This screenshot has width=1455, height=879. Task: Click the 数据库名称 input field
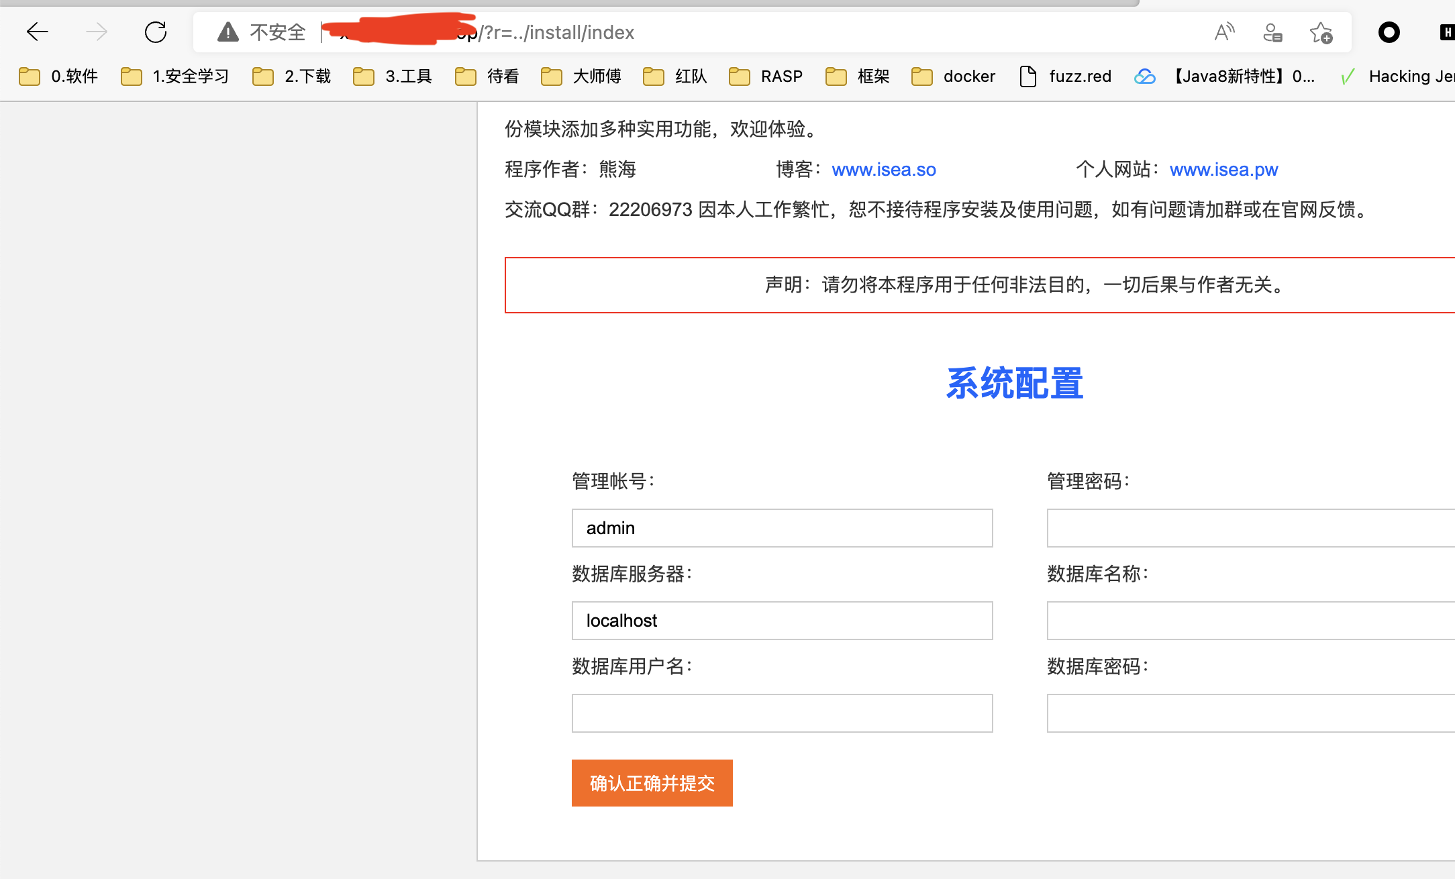pos(1251,621)
